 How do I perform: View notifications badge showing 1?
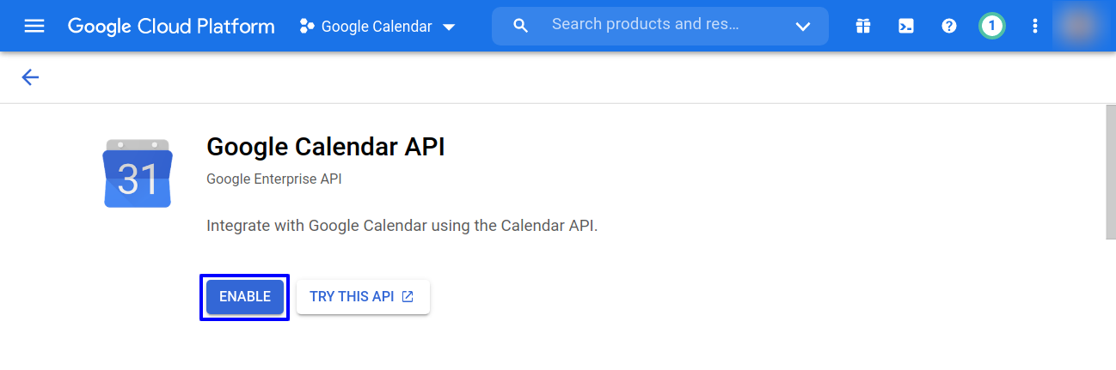coord(991,27)
